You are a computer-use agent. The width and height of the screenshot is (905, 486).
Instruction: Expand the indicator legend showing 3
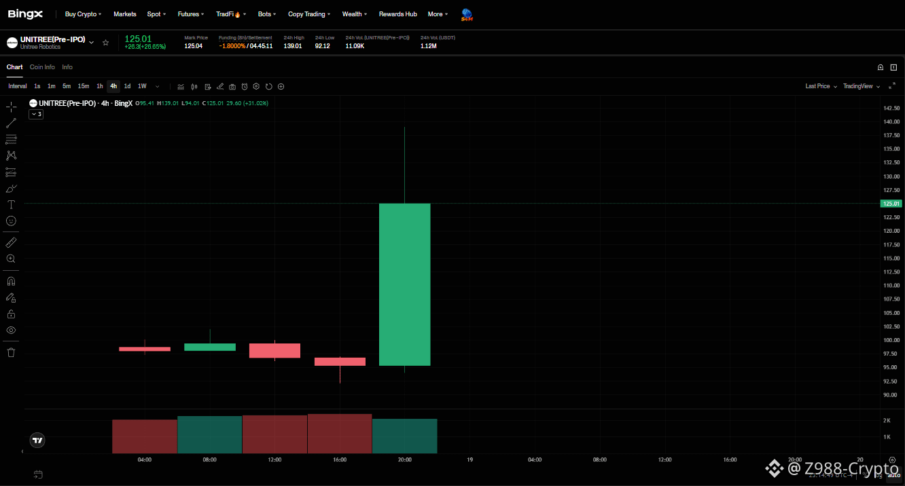(x=36, y=114)
